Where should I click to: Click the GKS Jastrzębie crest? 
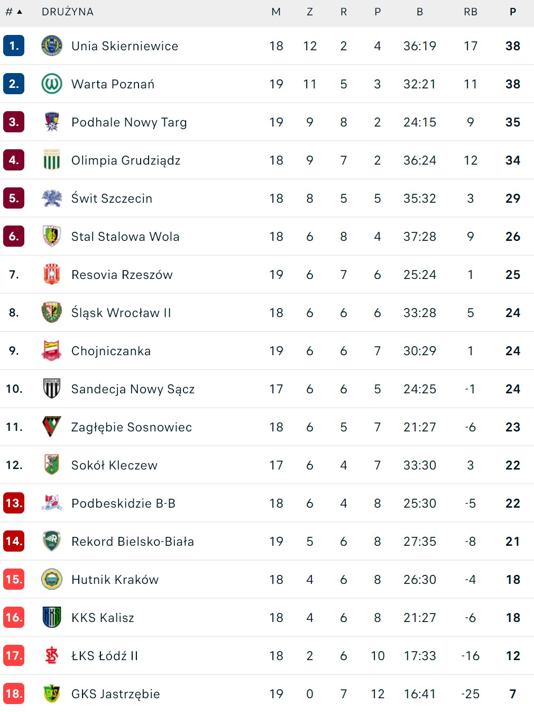click(52, 694)
